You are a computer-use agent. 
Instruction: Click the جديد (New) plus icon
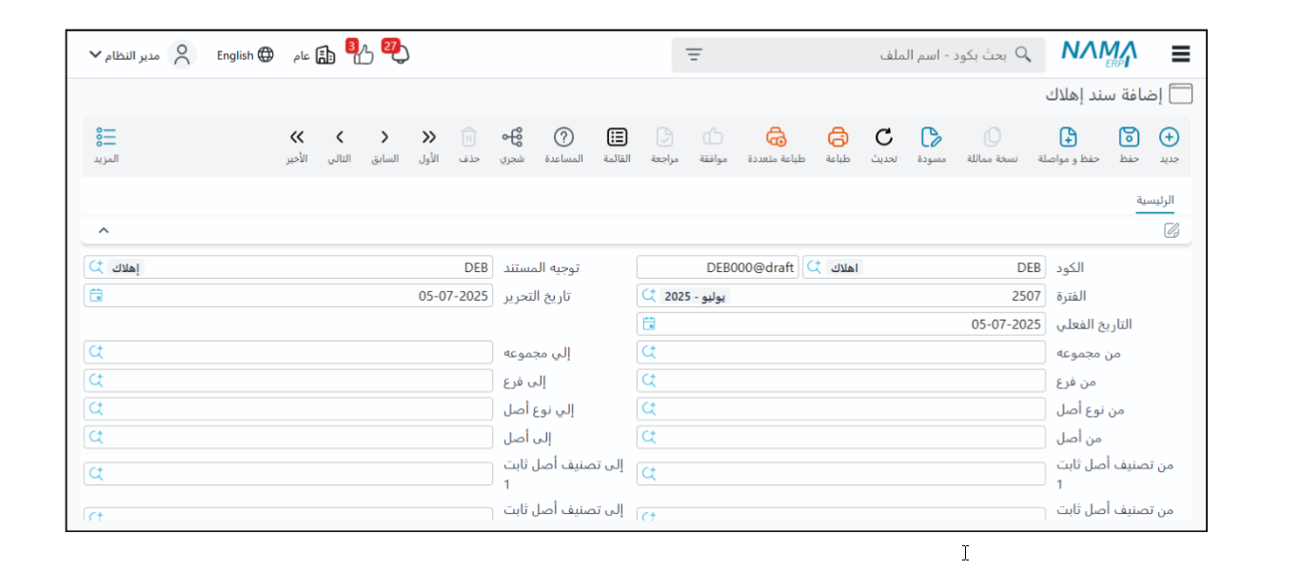point(1169,137)
